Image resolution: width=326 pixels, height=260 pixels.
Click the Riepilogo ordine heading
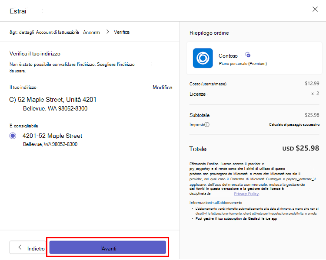coord(209,33)
